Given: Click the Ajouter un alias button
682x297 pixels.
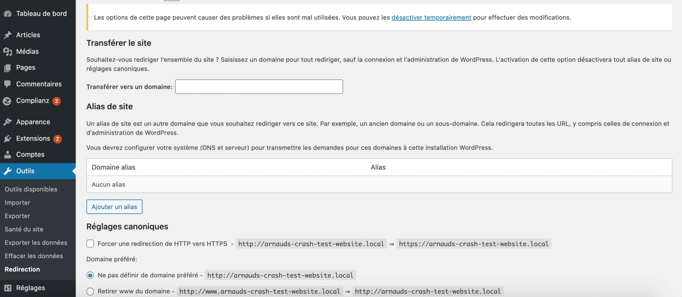Looking at the screenshot, I should click(x=114, y=207).
